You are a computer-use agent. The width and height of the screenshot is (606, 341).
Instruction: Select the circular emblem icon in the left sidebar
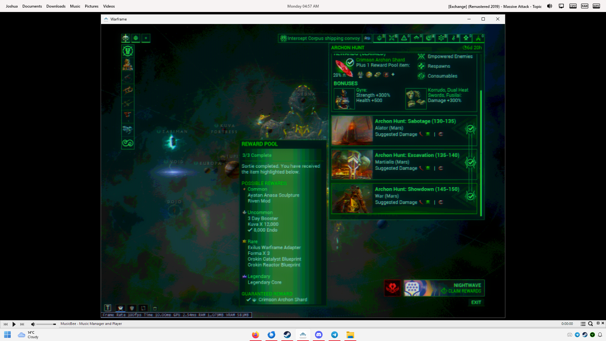pyautogui.click(x=128, y=51)
